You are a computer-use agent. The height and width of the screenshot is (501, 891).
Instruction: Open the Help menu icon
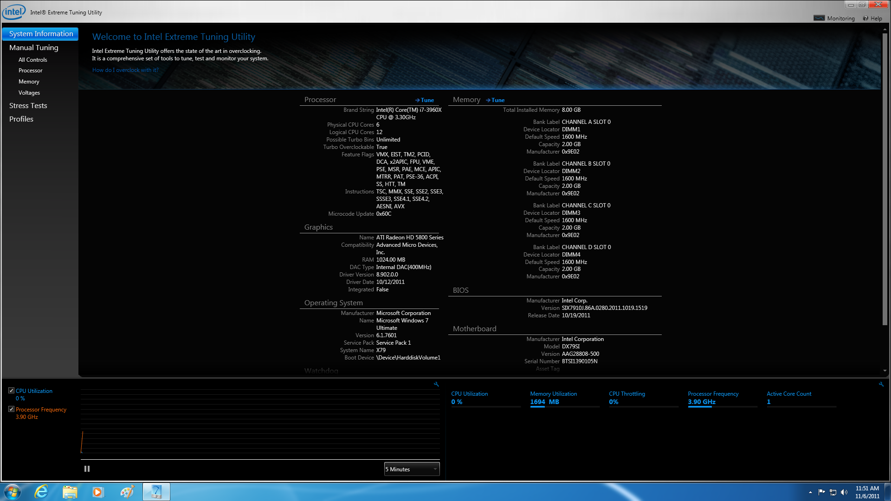pyautogui.click(x=865, y=19)
